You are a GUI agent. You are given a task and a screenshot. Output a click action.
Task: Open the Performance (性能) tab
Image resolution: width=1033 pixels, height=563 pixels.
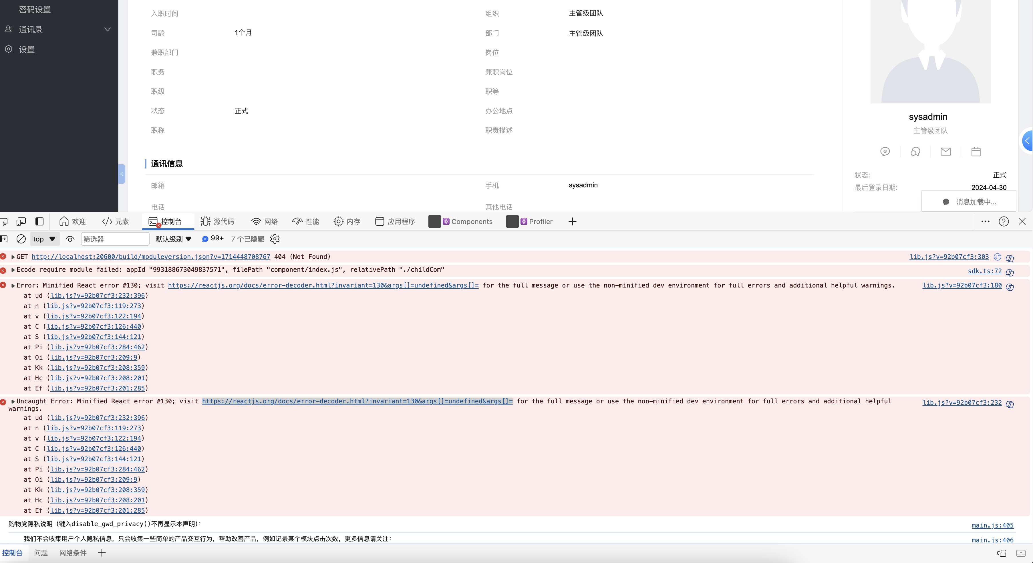(x=305, y=221)
